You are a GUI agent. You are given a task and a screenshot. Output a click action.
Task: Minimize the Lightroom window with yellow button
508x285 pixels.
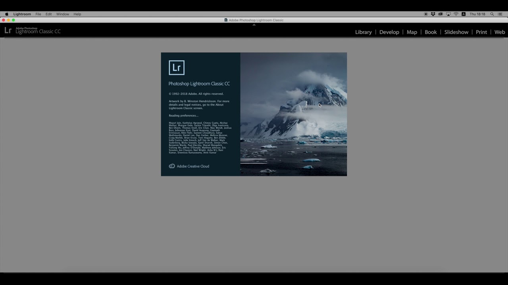[x=8, y=20]
